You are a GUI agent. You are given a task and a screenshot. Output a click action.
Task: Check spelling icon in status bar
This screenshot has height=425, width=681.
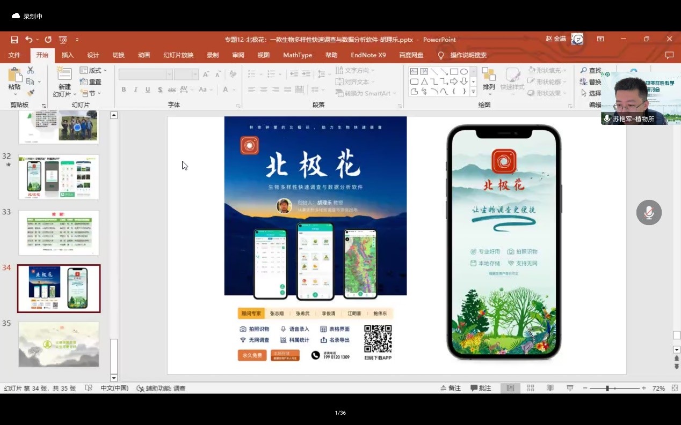click(89, 388)
